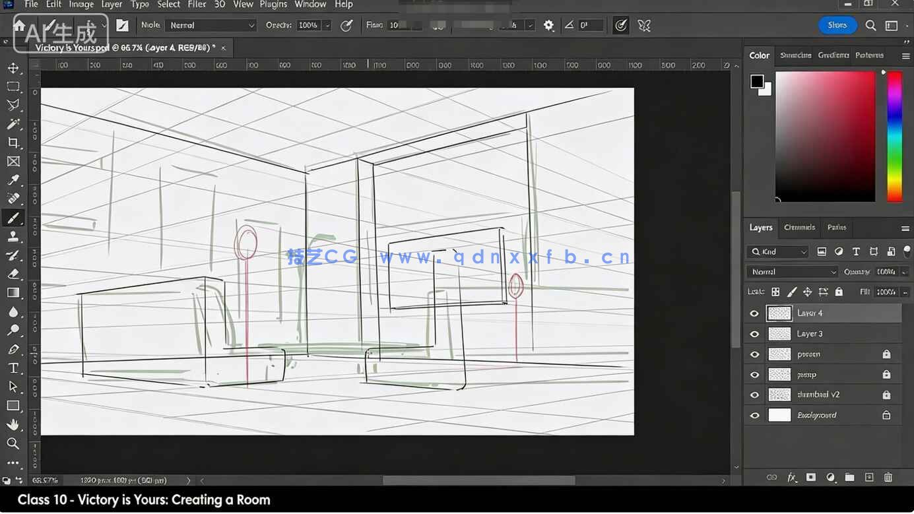Open the Filter menu

197,5
